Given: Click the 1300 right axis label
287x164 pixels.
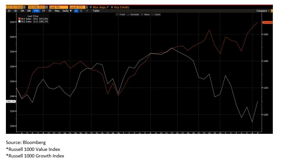Looking at the screenshot, I should (x=266, y=114).
